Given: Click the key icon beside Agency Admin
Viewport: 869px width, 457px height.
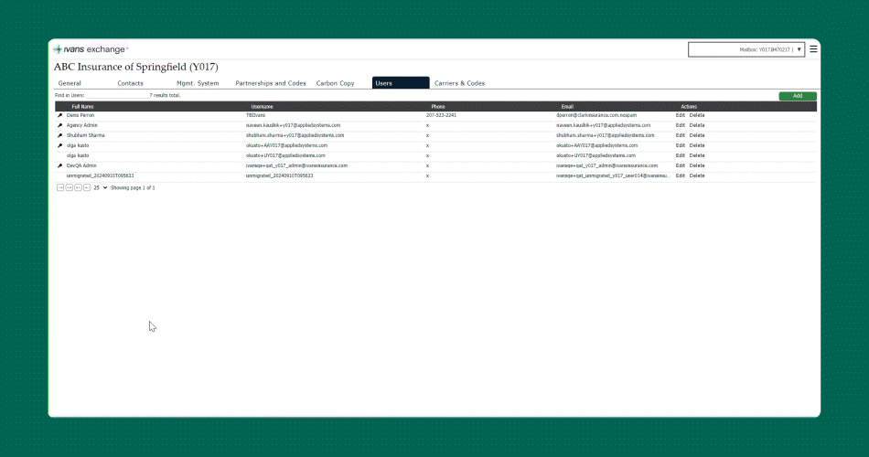Looking at the screenshot, I should click(x=60, y=125).
